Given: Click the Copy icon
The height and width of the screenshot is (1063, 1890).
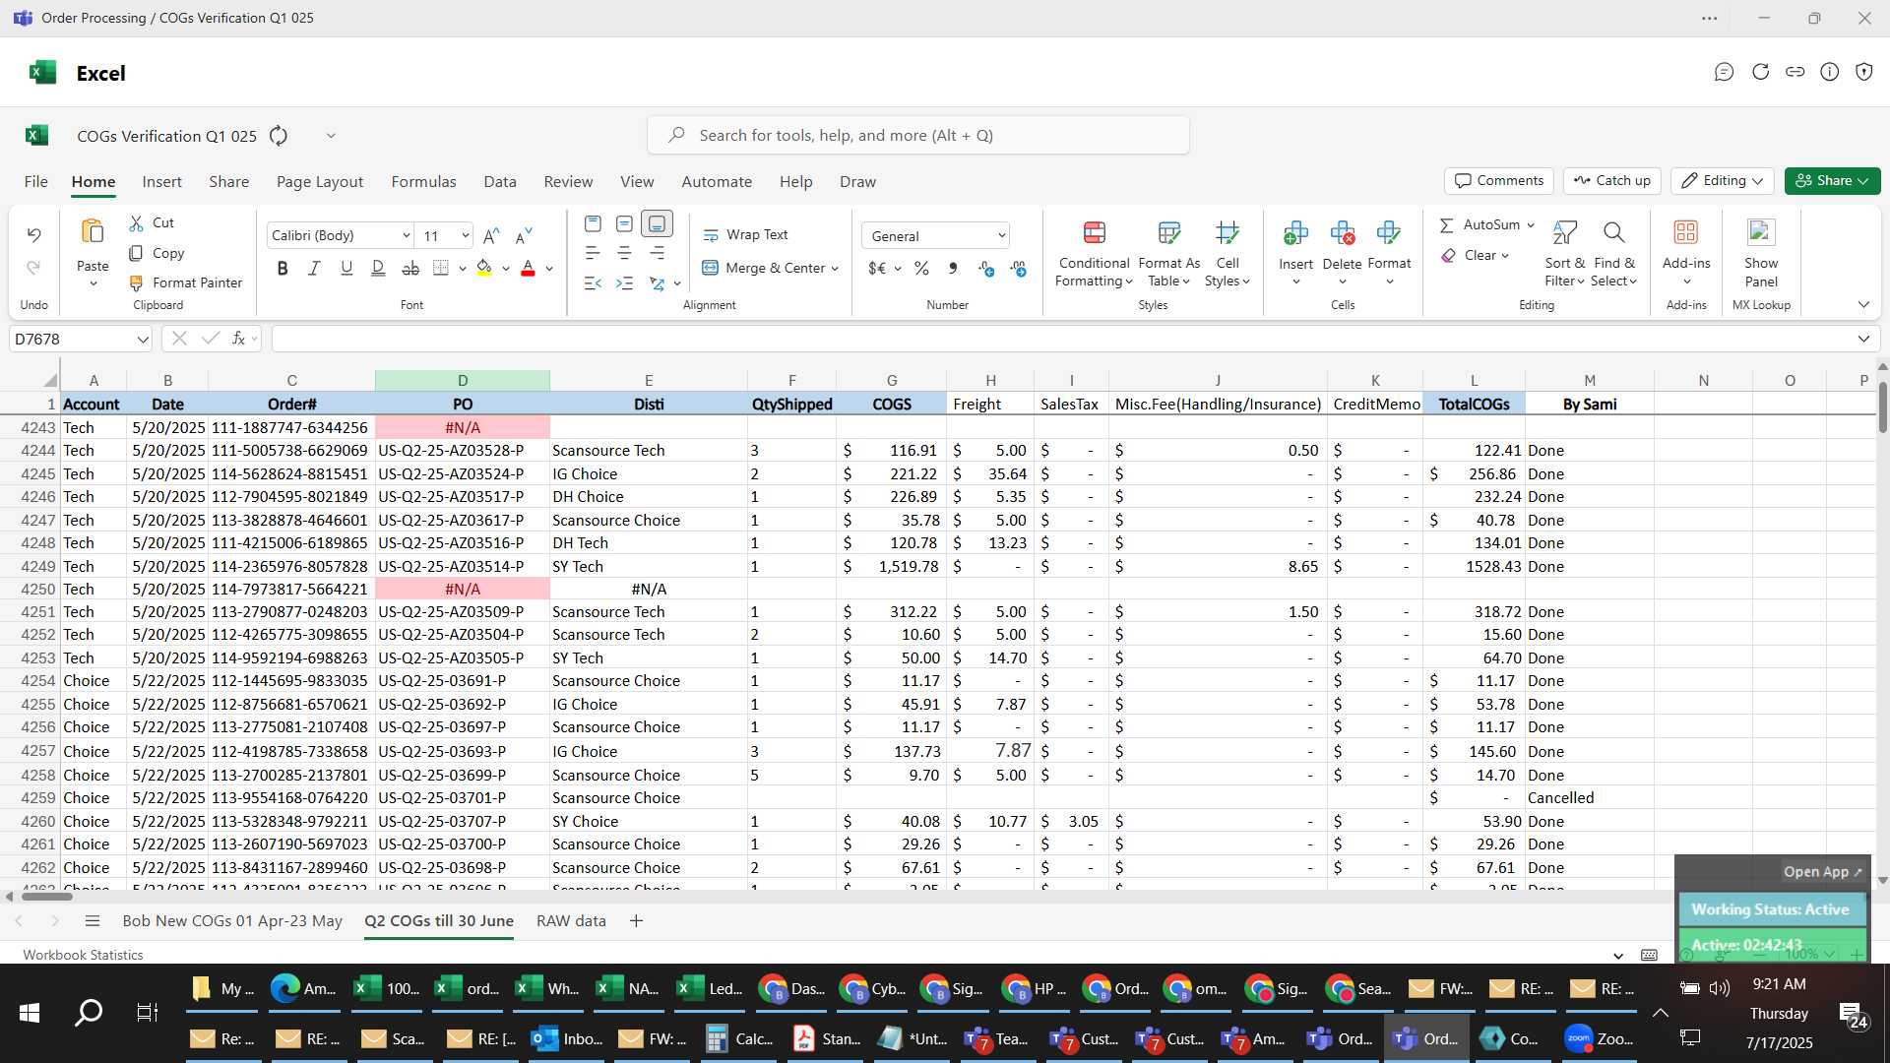Looking at the screenshot, I should click(x=137, y=253).
